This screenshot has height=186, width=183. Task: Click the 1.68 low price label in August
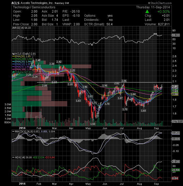(x=143, y=111)
